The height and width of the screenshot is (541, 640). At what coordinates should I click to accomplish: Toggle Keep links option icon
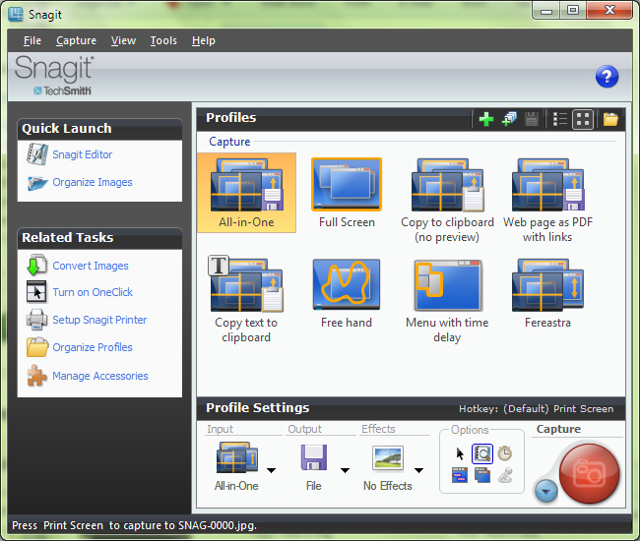(x=460, y=475)
